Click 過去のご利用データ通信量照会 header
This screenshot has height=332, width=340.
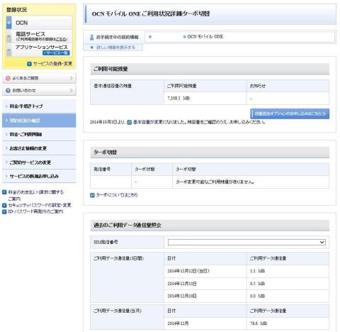click(210, 225)
